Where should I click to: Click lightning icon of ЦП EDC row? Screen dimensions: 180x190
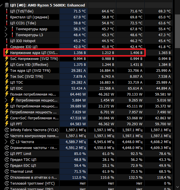tap(7, 88)
